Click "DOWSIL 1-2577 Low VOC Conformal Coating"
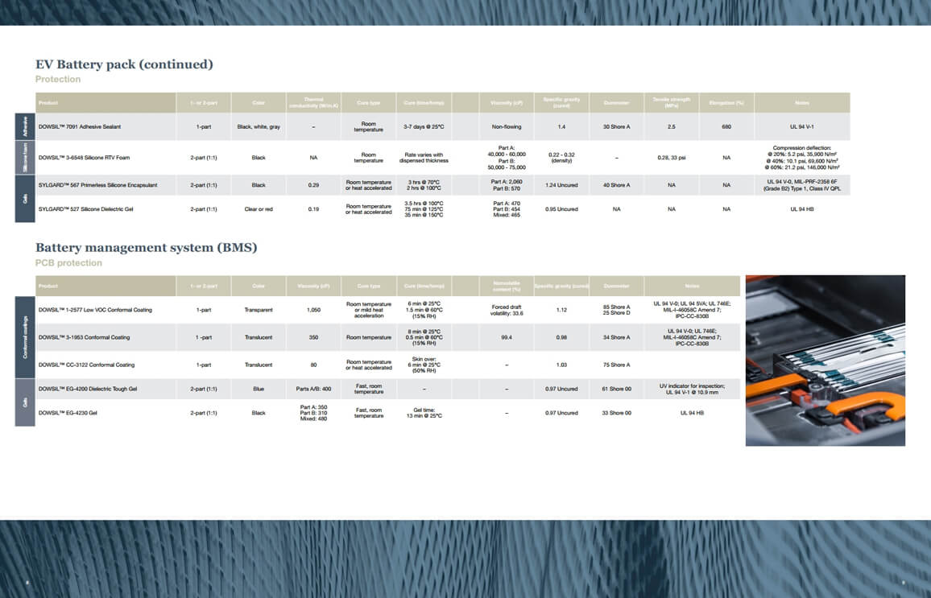This screenshot has width=931, height=598. (x=95, y=310)
